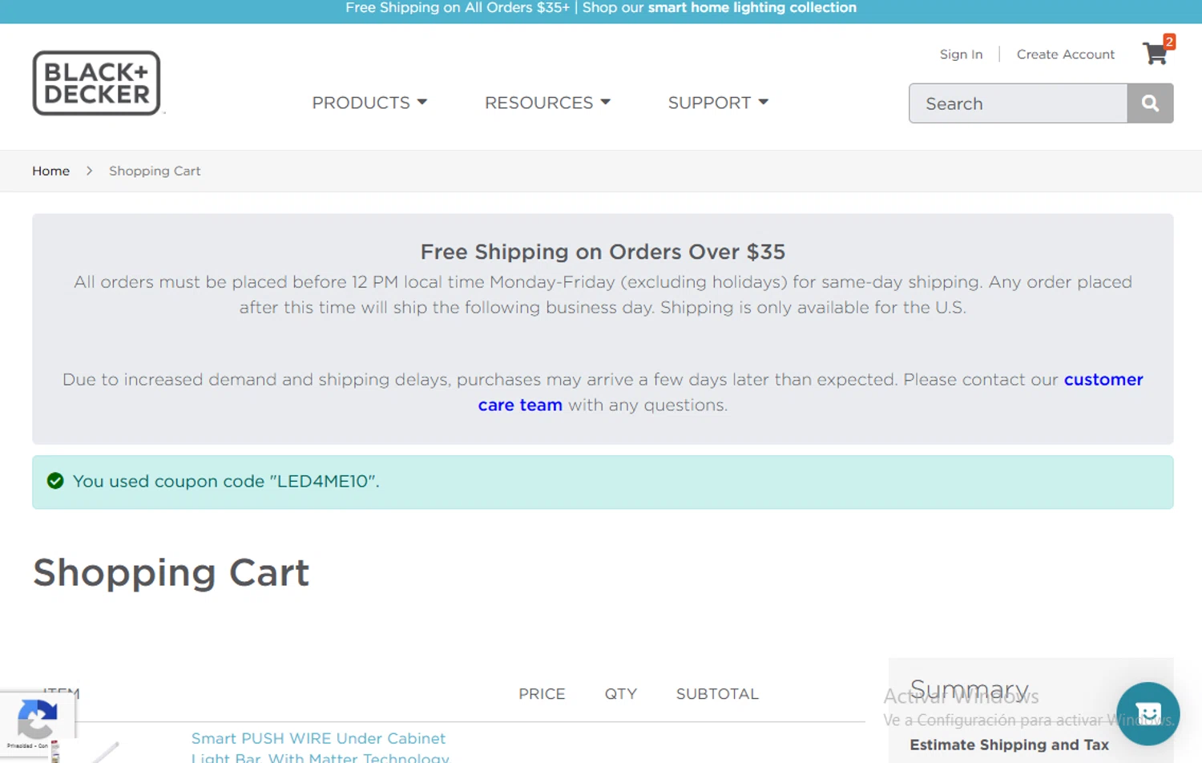Viewport: 1202px width, 763px height.
Task: Open Smart PUSH WIRE Under Cabinet product link
Action: coord(320,747)
